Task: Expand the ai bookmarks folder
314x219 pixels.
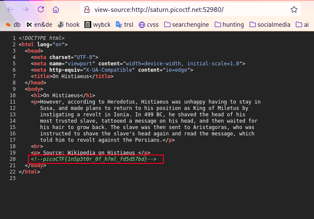Action: pos(302,25)
